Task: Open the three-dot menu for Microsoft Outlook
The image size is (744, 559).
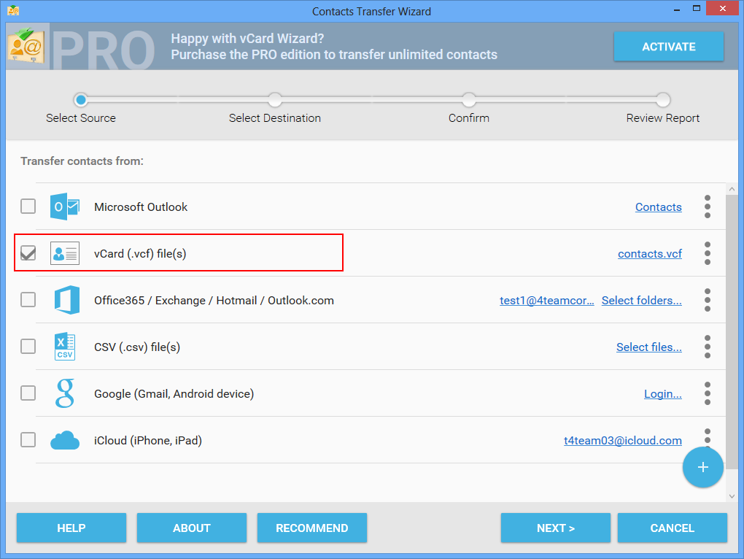Action: pos(707,207)
